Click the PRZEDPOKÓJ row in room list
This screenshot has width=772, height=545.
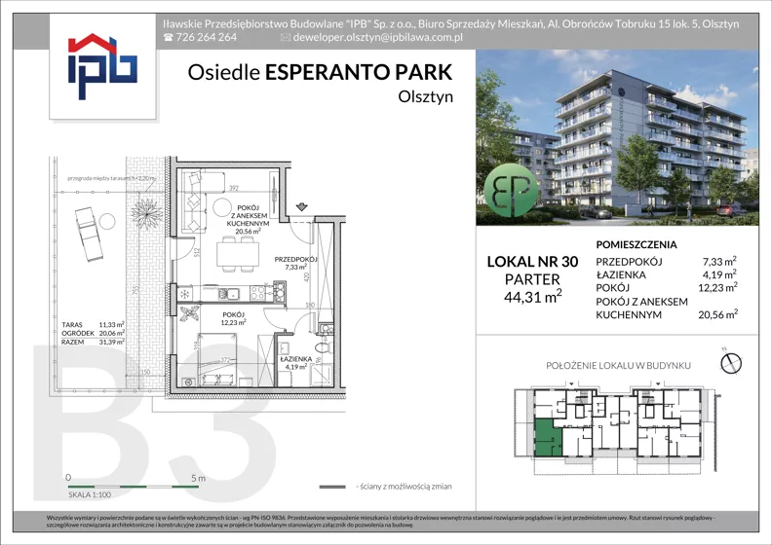pos(666,262)
